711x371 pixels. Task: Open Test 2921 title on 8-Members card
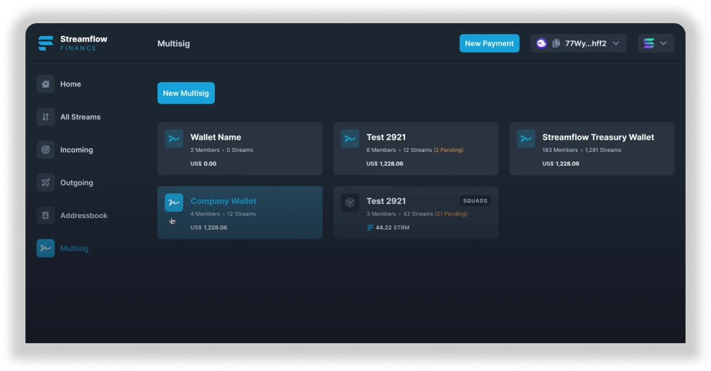click(386, 137)
